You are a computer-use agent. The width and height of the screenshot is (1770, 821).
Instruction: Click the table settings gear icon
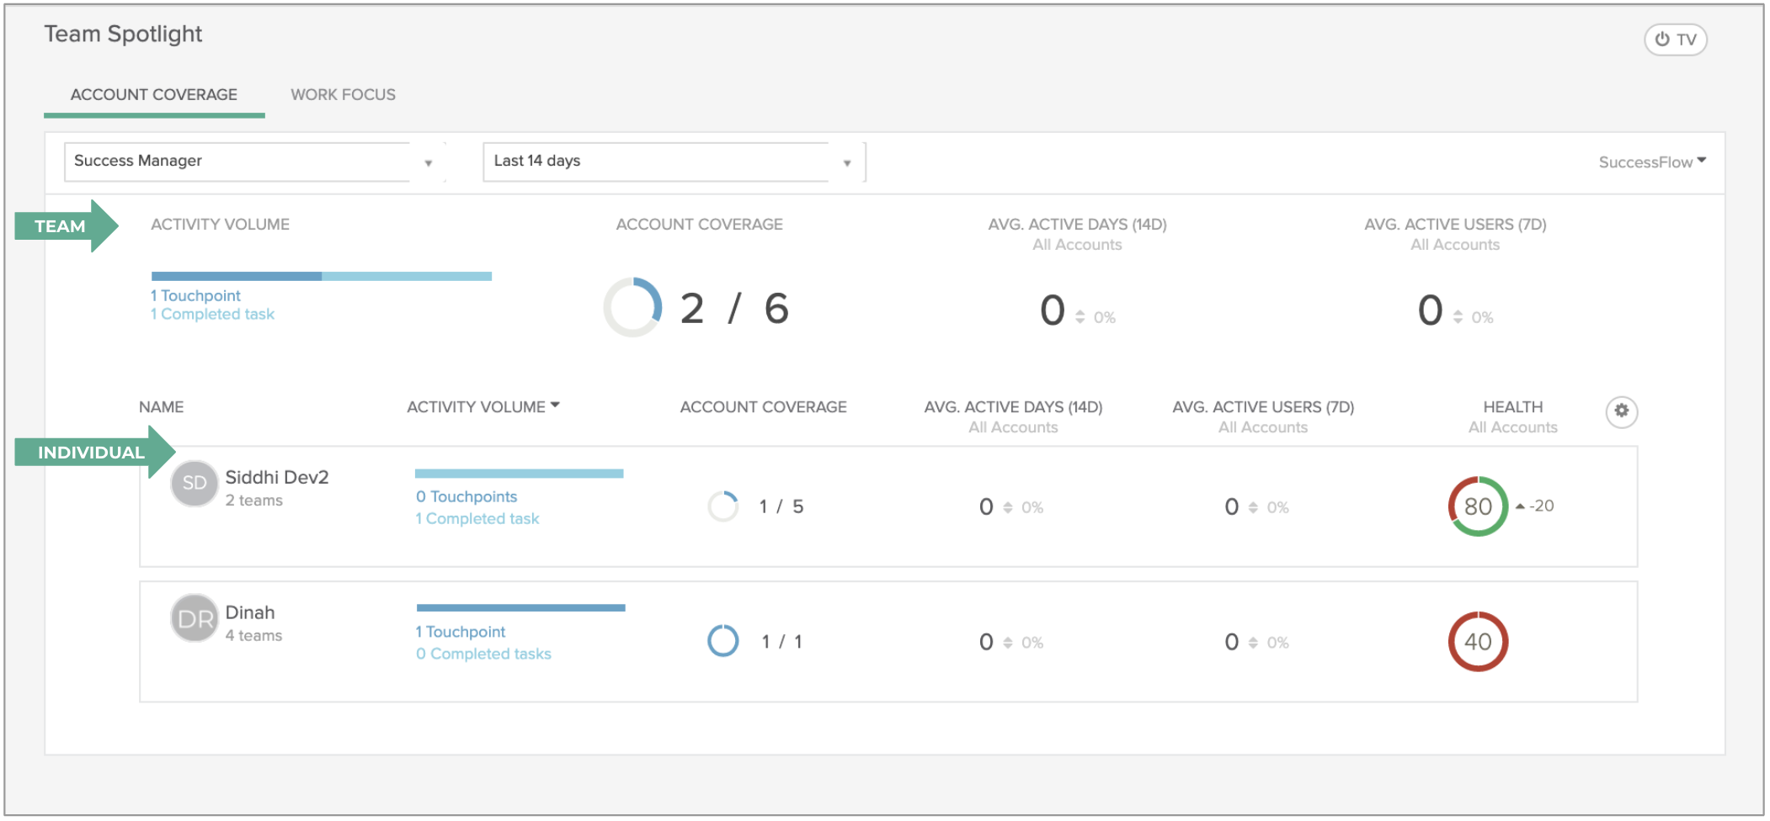(x=1621, y=411)
